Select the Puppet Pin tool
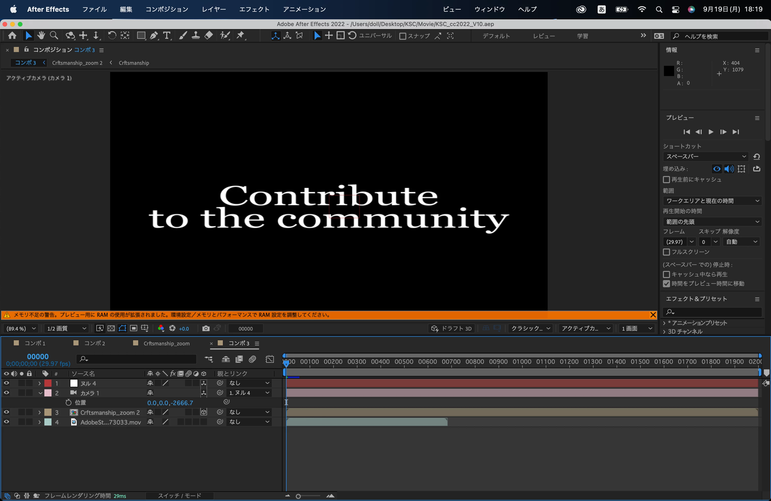771x501 pixels. (x=241, y=36)
